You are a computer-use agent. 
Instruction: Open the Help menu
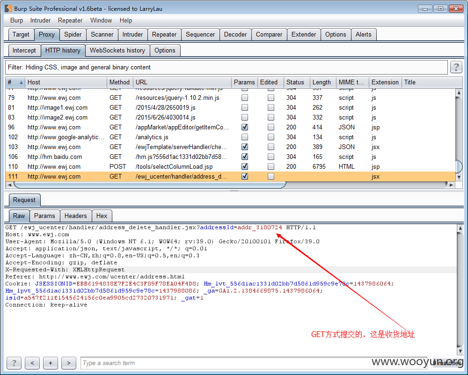[126, 20]
